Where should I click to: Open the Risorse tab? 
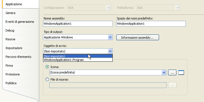click(10, 39)
